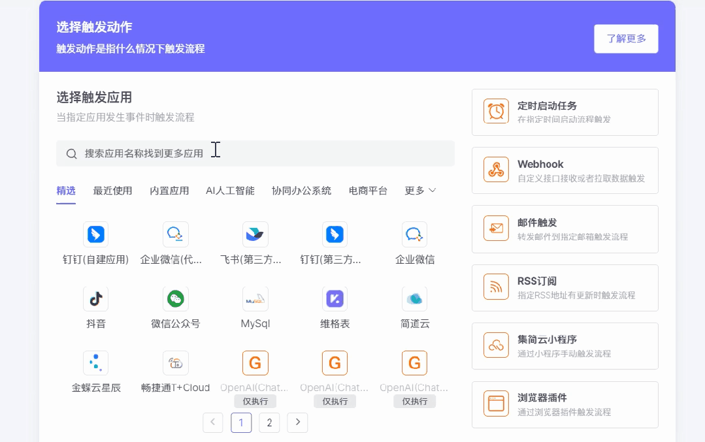Click the first OpenAI(Chat... G icon
Screen dimensions: 705x442
tap(255, 363)
